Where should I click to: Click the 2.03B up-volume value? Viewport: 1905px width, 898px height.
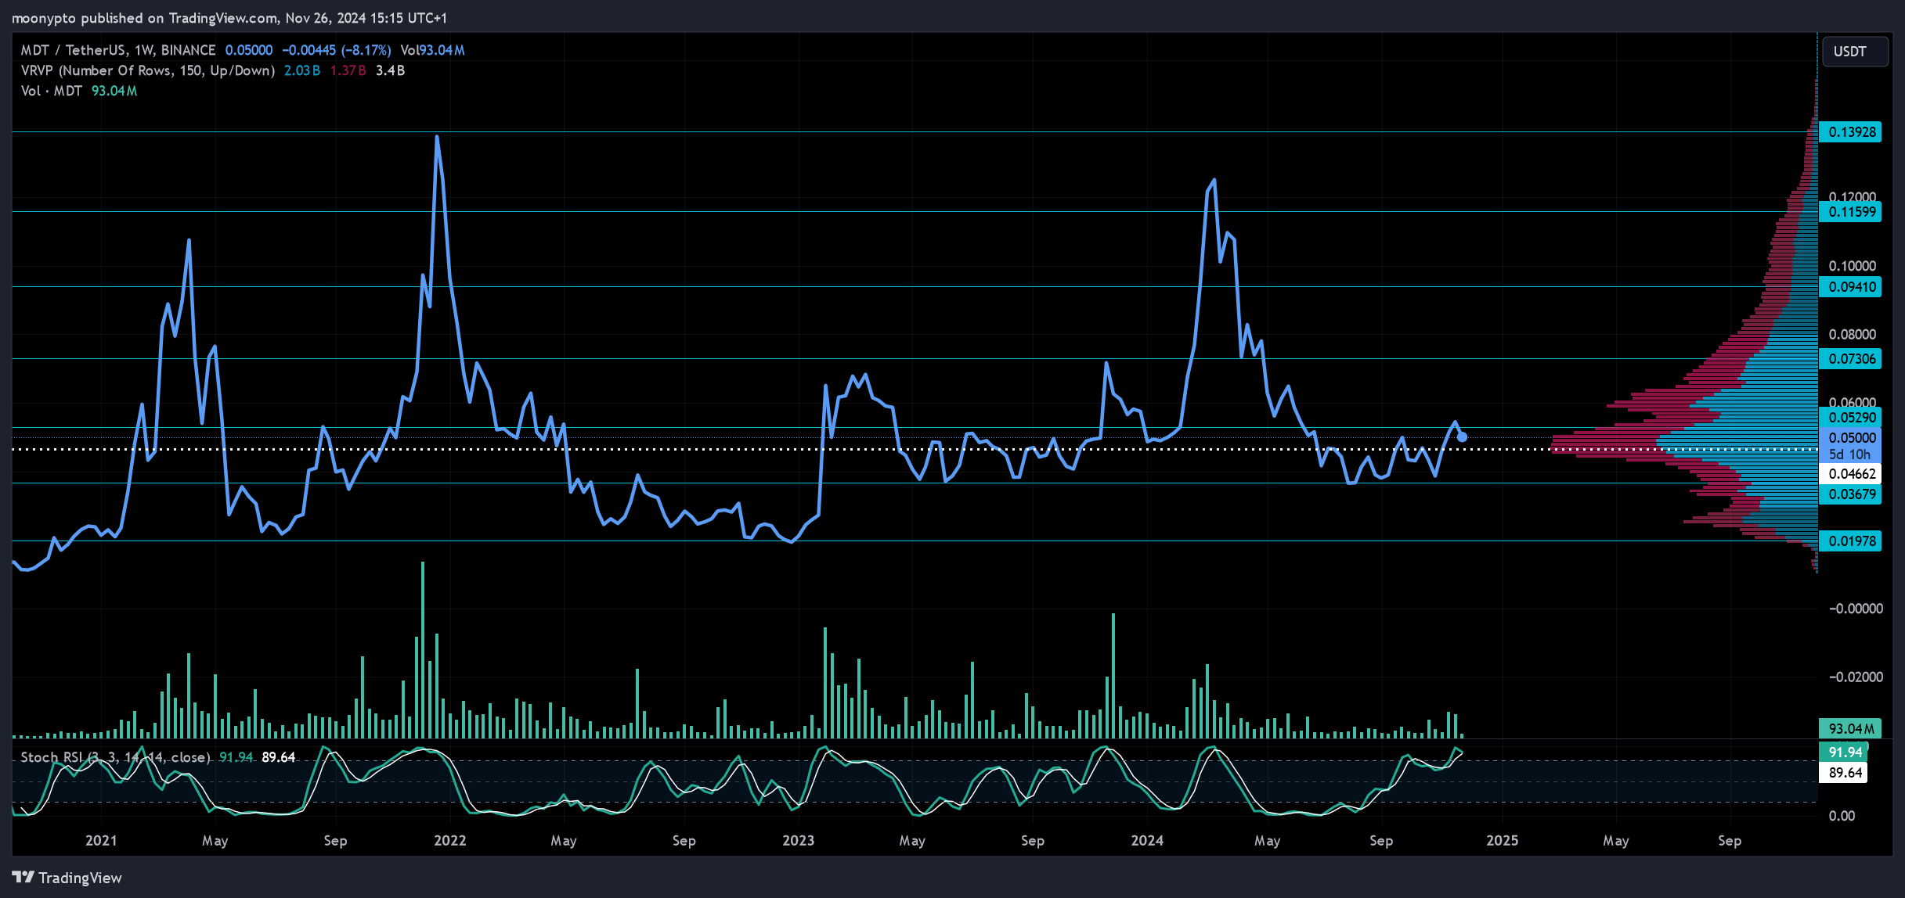[x=301, y=70]
